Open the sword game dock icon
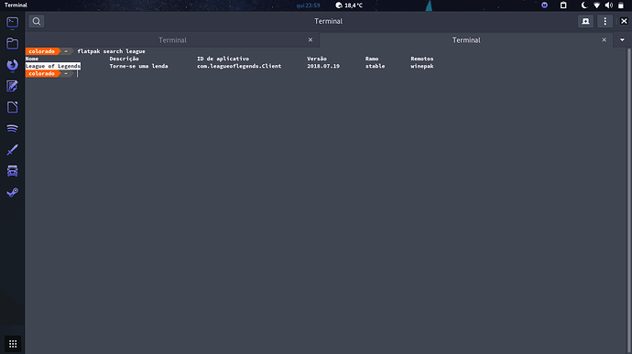Screen dimensions: 632x354 coord(13,150)
